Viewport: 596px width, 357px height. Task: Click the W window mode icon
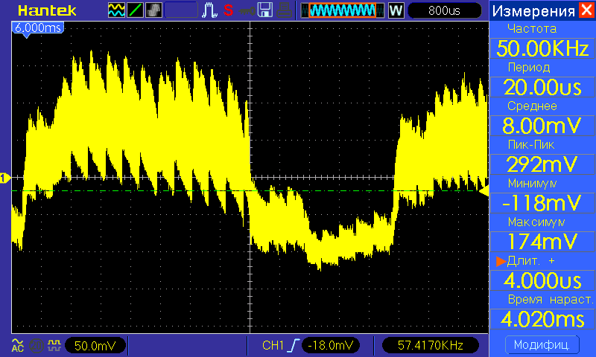[396, 10]
